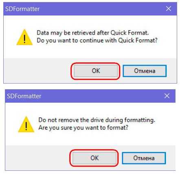Click text 'Are you sure you want to format?'
The image size is (180, 174).
click(x=83, y=128)
